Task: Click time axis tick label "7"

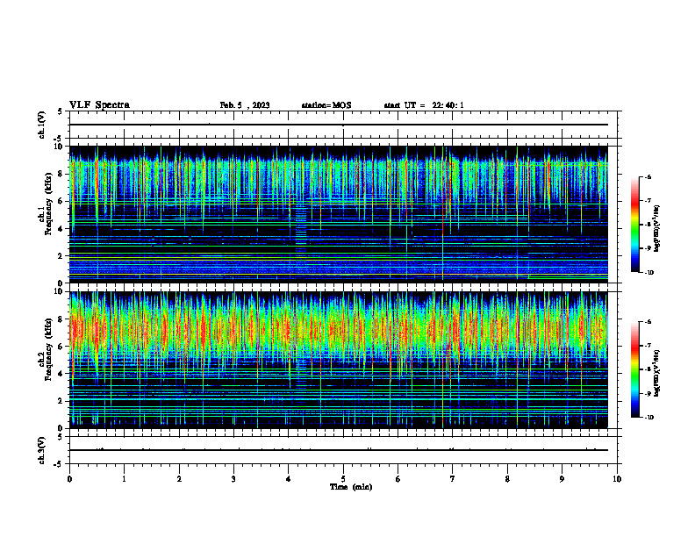Action: click(453, 479)
